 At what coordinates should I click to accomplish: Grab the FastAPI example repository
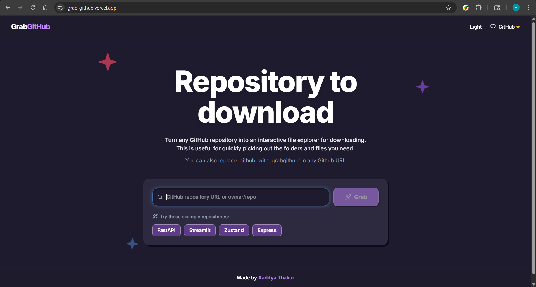point(166,230)
